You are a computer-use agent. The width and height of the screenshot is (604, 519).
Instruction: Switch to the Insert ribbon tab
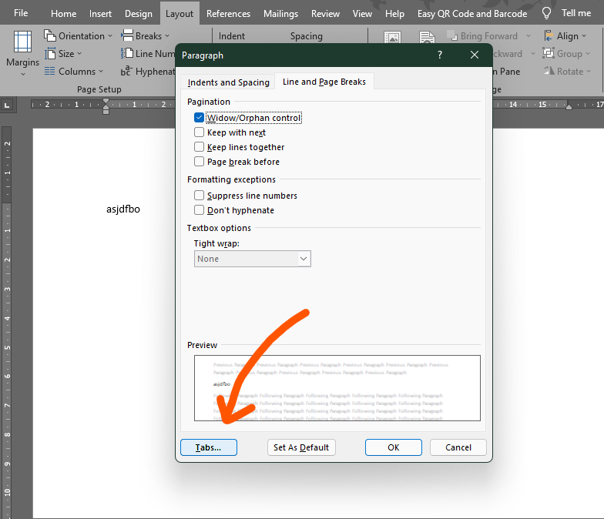tap(100, 14)
